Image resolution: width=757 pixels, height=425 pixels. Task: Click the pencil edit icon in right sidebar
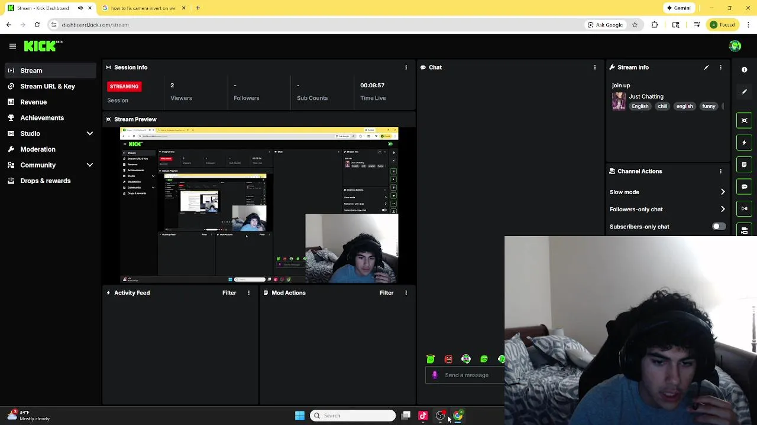(x=745, y=91)
